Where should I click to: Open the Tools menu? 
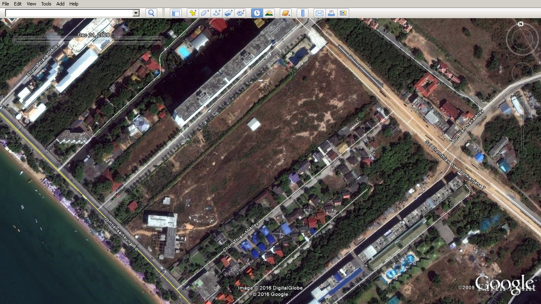46,4
